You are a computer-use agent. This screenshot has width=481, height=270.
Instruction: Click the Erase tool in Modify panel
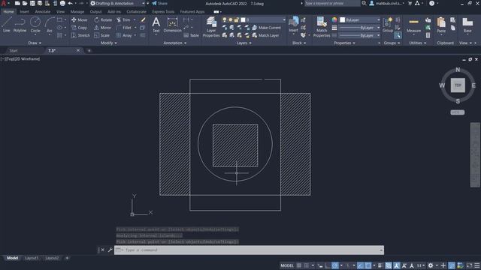tap(143, 19)
